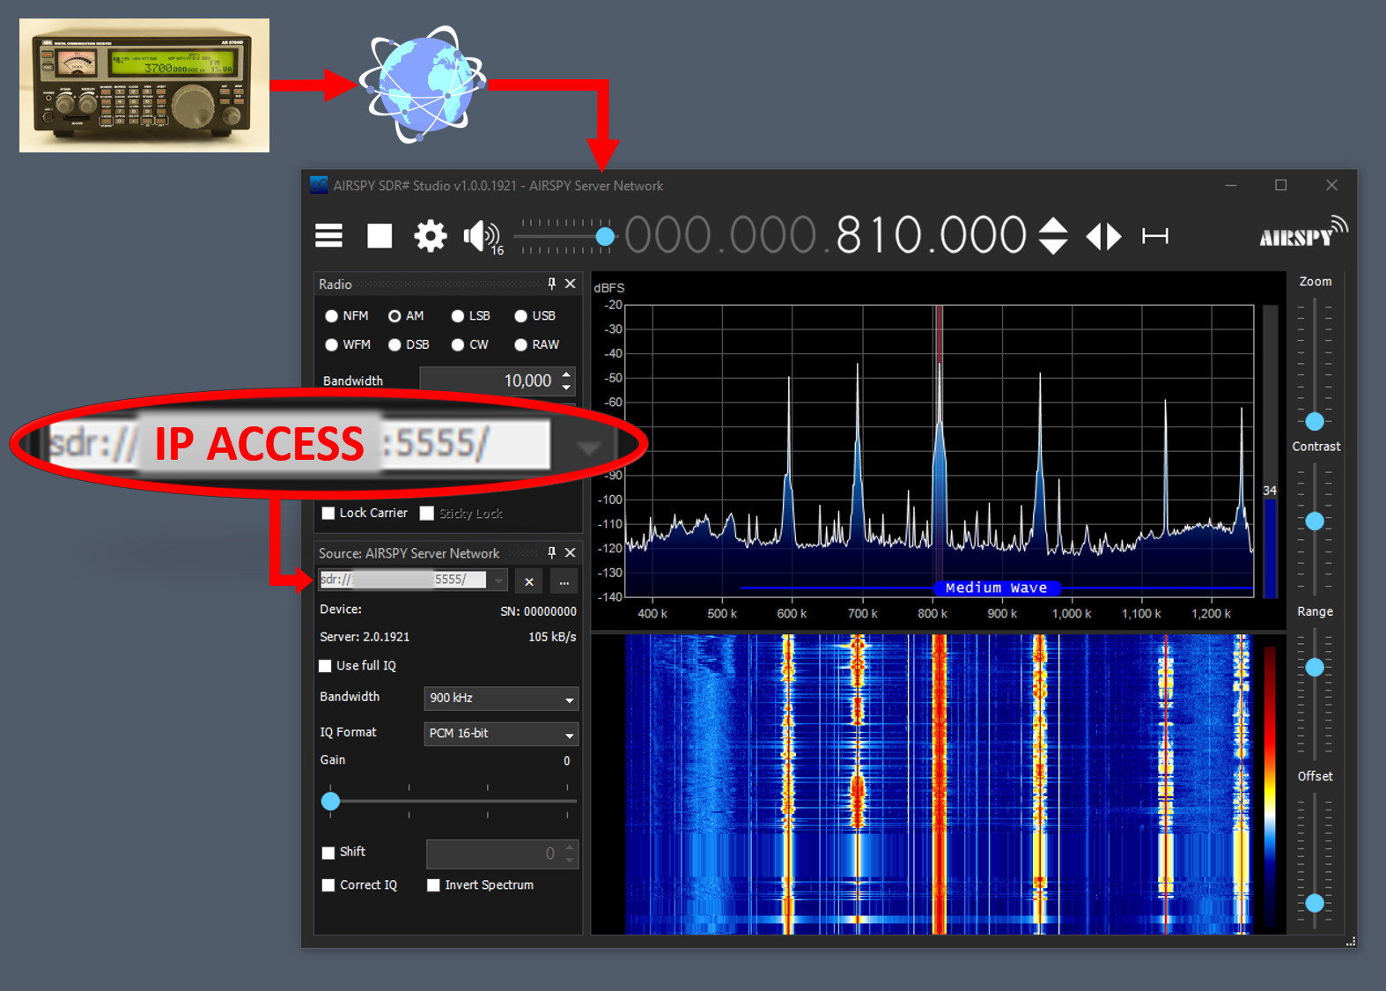
Task: Click the 105 kB/s data rate text
Action: tap(552, 637)
